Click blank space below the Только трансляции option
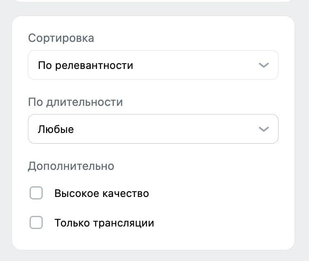Image resolution: width=309 pixels, height=261 pixels. coord(153,240)
